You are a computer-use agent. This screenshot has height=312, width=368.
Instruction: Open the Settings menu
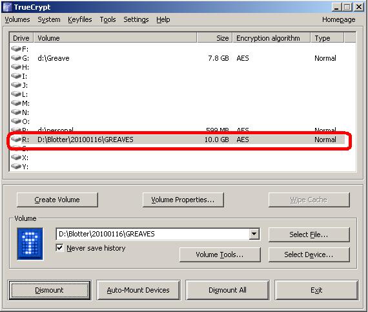click(136, 19)
